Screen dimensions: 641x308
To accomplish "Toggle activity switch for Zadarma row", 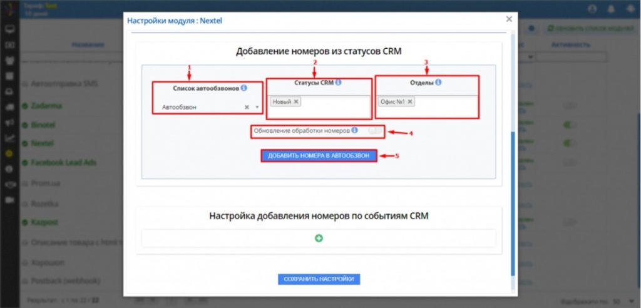I will click(569, 106).
